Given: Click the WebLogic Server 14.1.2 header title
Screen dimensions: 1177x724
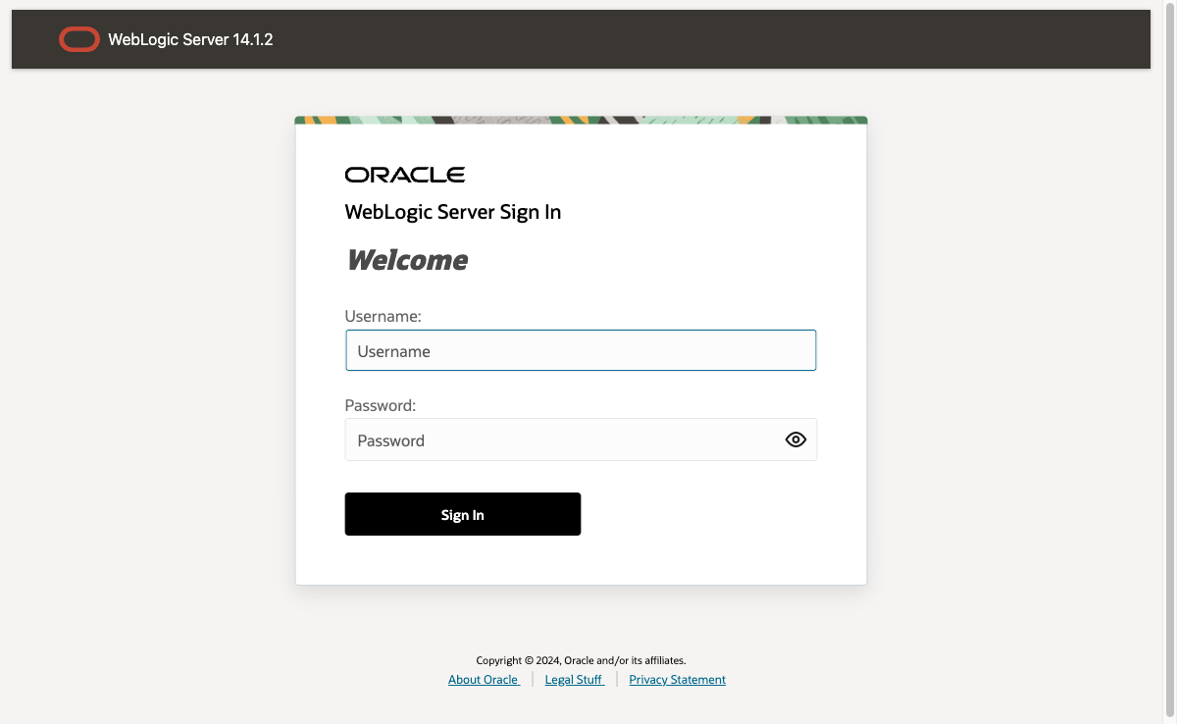Looking at the screenshot, I should pyautogui.click(x=190, y=40).
